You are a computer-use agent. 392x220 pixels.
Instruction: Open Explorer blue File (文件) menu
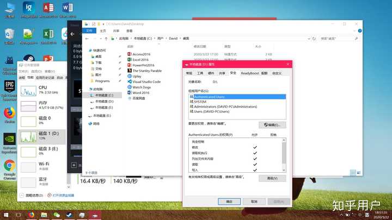click(89, 30)
